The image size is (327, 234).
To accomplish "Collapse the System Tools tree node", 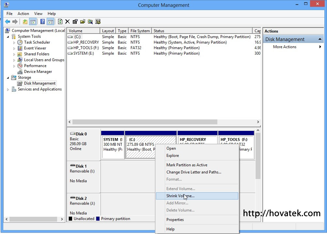I will pos(8,37).
